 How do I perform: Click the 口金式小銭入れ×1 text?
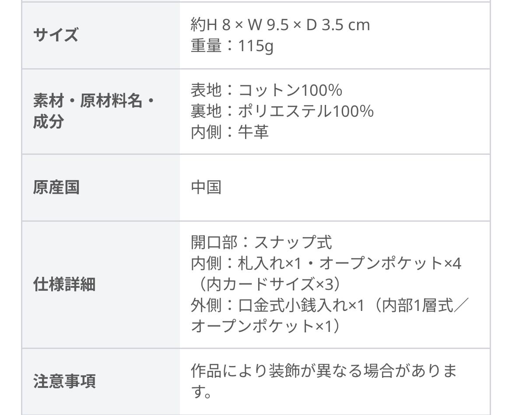(302, 305)
